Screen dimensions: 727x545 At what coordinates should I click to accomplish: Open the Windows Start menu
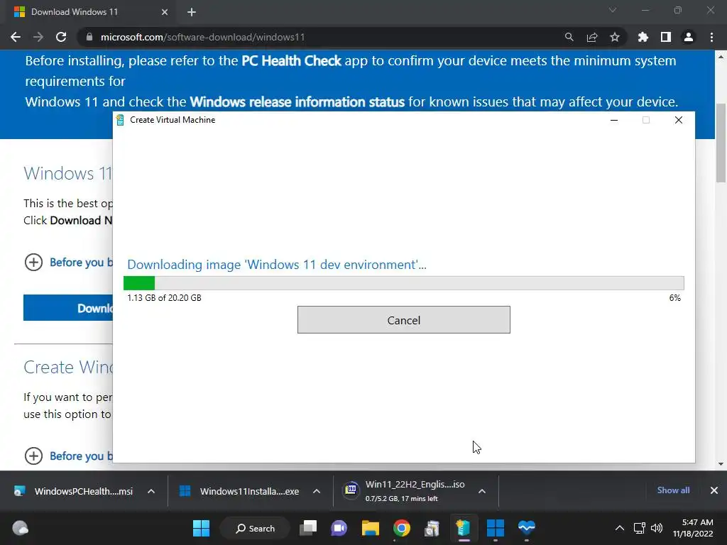pos(201,528)
